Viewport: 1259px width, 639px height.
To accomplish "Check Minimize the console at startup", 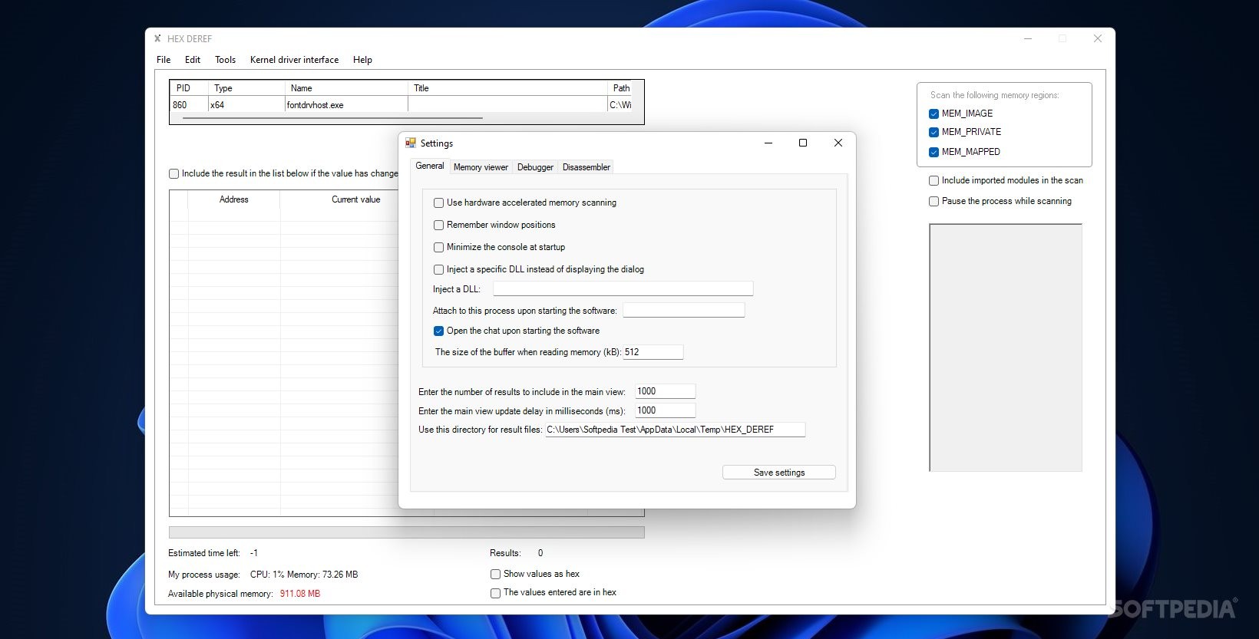I will [x=438, y=247].
